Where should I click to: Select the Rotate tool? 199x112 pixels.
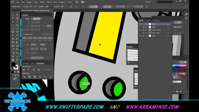pos(13,35)
